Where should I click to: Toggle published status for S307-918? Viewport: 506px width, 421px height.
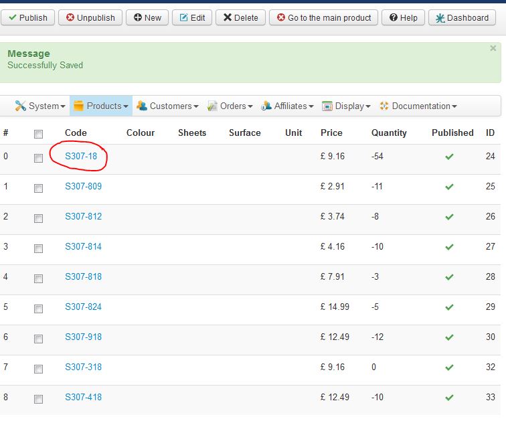coord(449,337)
